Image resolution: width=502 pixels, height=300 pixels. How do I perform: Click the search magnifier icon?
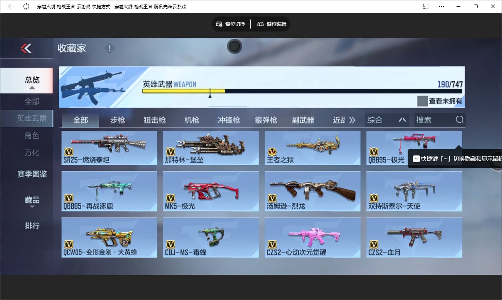[x=460, y=120]
